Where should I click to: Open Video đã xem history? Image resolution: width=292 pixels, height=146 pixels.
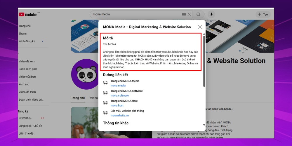tap(27, 61)
